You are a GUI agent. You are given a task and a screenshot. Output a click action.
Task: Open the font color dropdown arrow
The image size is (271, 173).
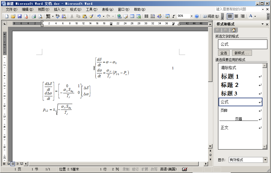[x=255, y=17]
